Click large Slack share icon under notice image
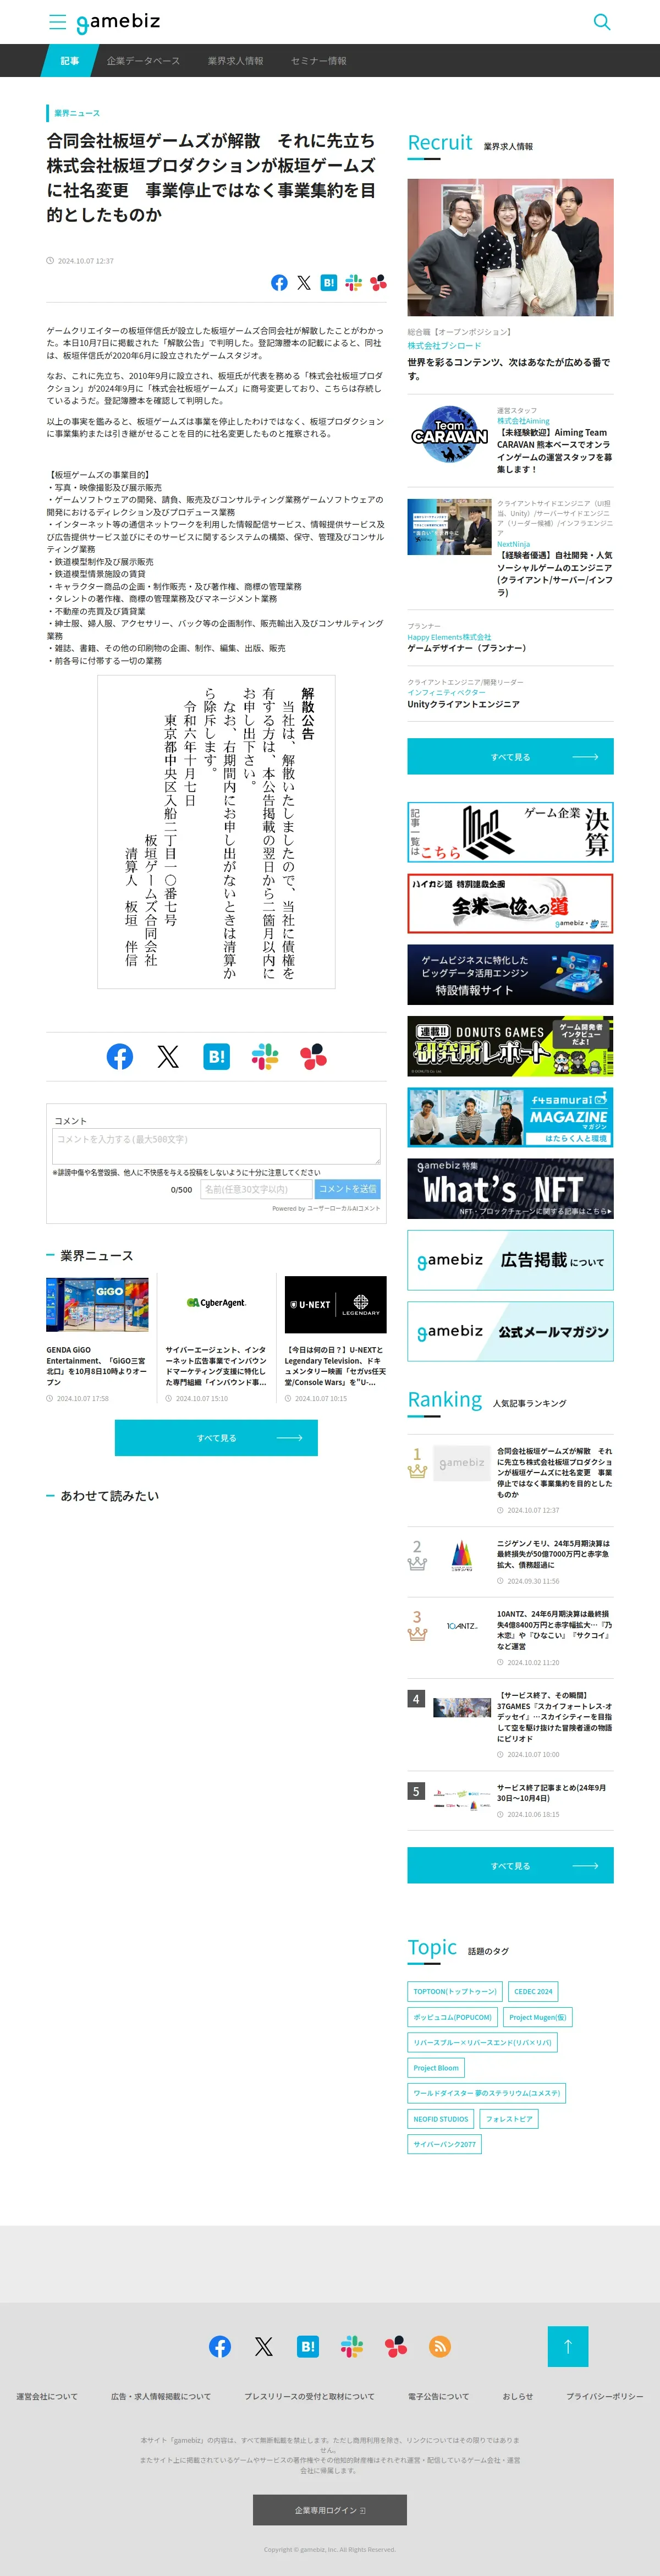 tap(265, 1056)
